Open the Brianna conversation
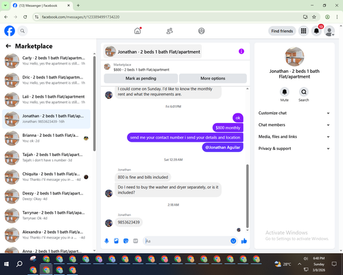Image resolution: width=343 pixels, height=275 pixels. (x=46, y=138)
